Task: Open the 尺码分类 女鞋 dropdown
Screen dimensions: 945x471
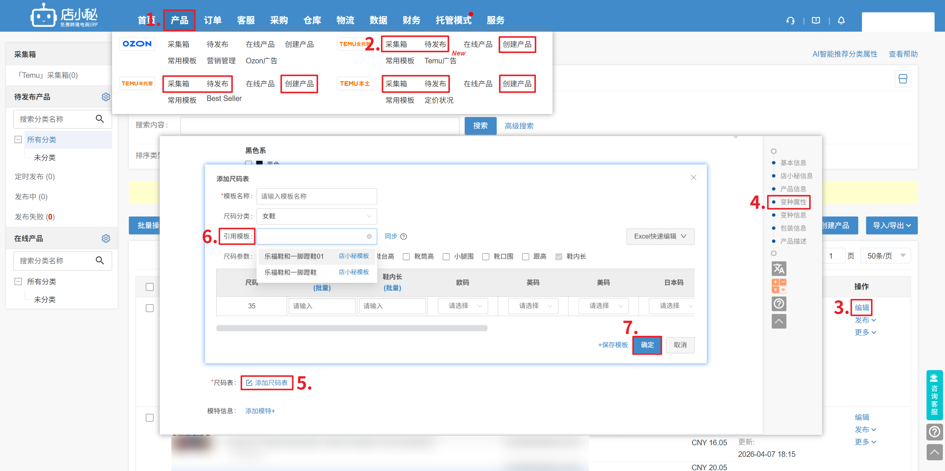Action: 316,216
